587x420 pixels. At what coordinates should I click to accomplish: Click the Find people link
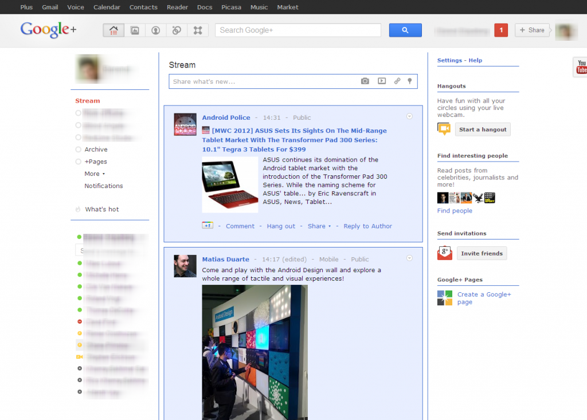coord(455,211)
